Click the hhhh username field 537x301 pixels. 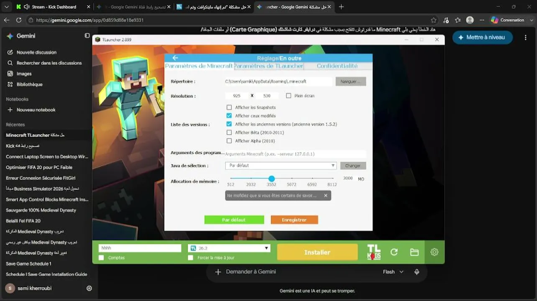[x=140, y=248]
